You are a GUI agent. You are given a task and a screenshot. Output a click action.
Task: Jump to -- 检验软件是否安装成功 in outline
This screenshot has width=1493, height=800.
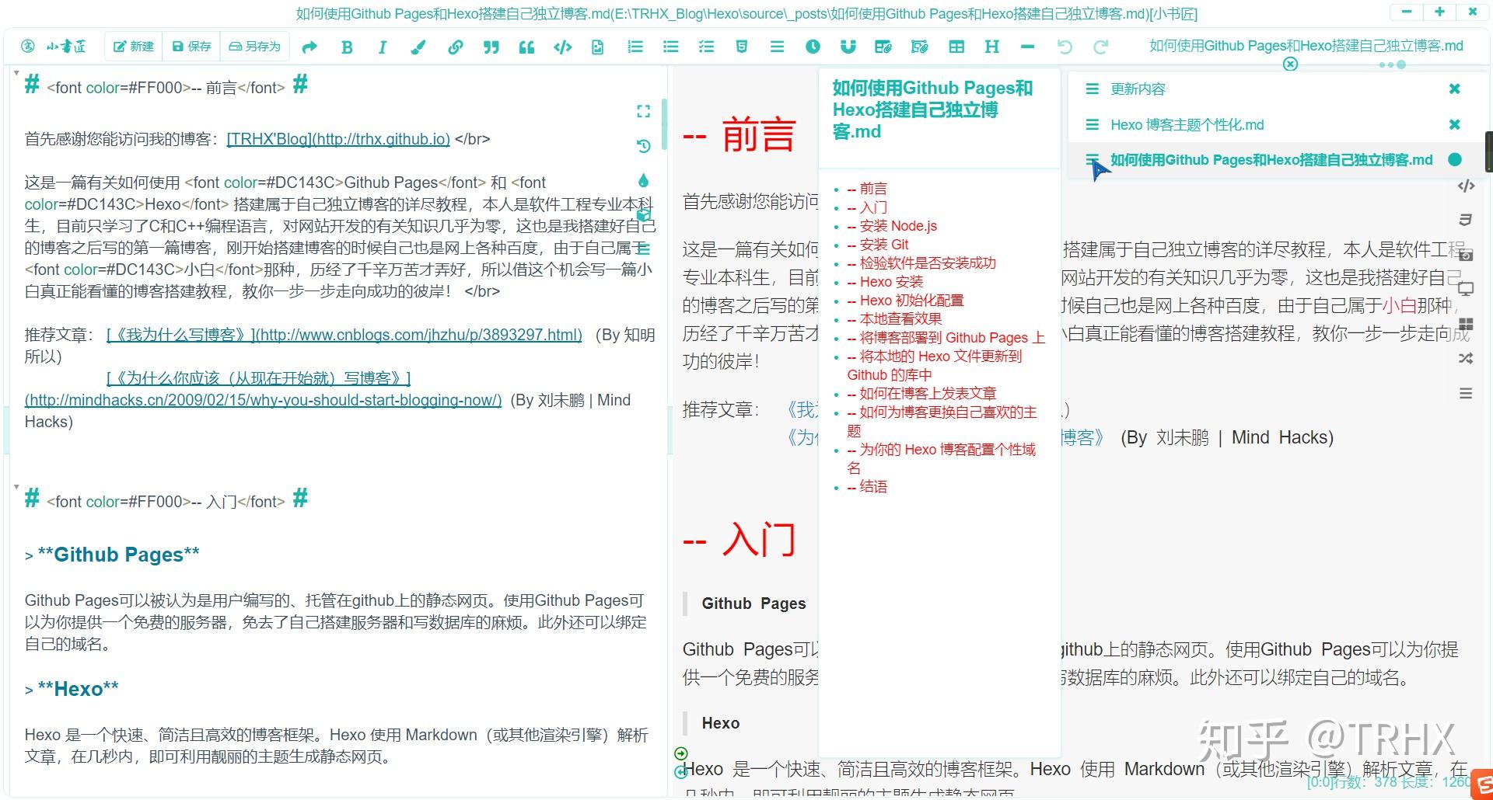pyautogui.click(x=921, y=263)
